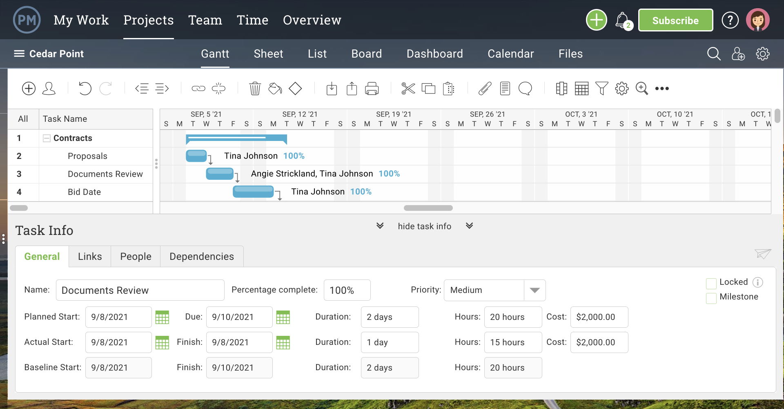The width and height of the screenshot is (784, 409).
Task: Click the Proposals gantt bar
Action: [x=196, y=156]
